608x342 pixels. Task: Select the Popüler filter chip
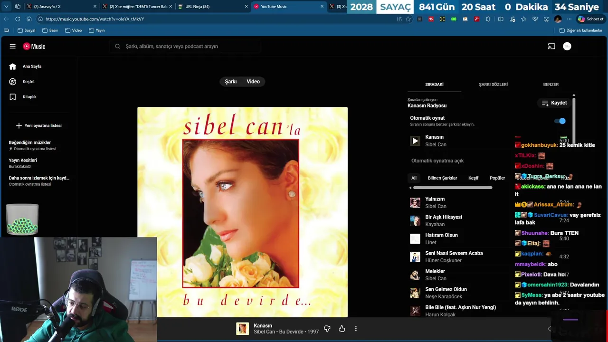(x=497, y=178)
